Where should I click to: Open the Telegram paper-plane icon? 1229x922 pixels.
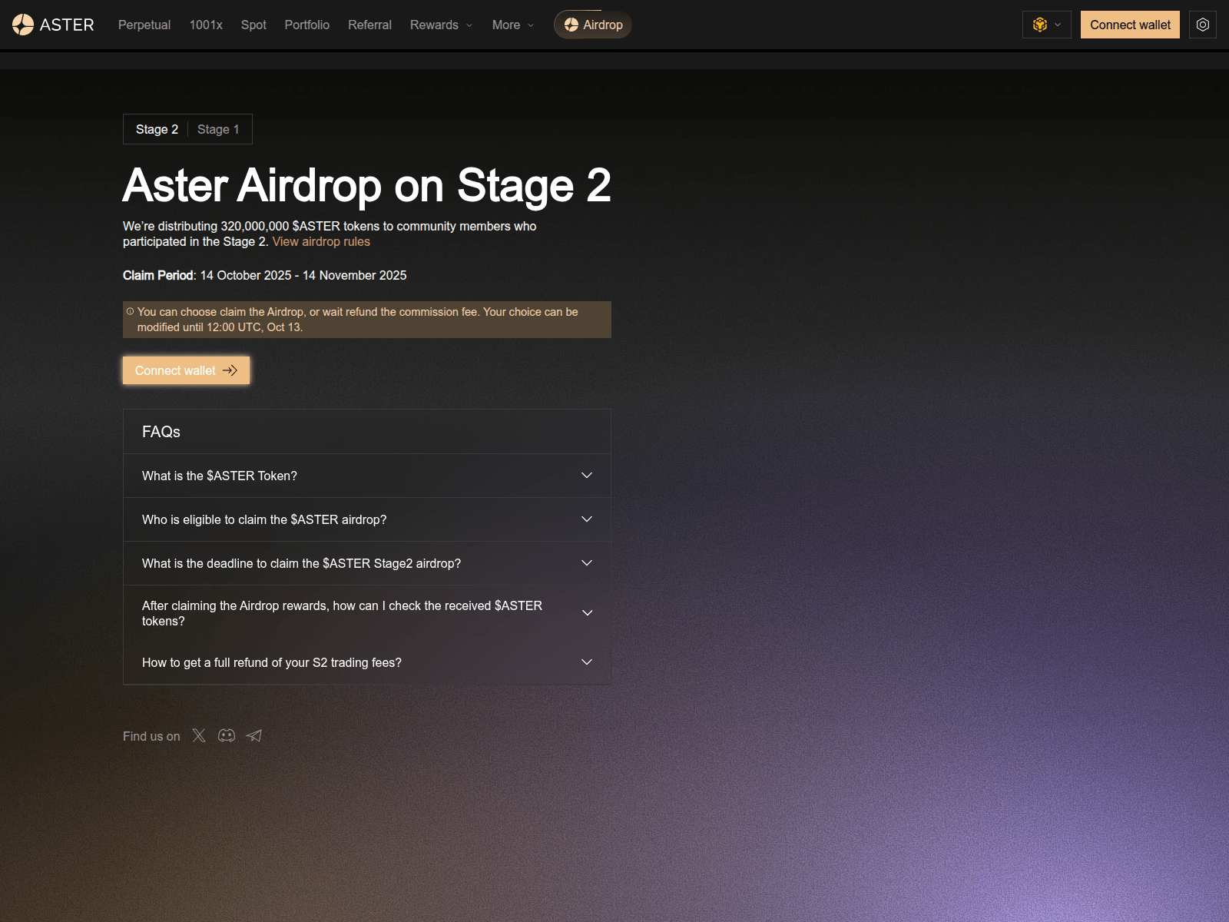coord(253,735)
